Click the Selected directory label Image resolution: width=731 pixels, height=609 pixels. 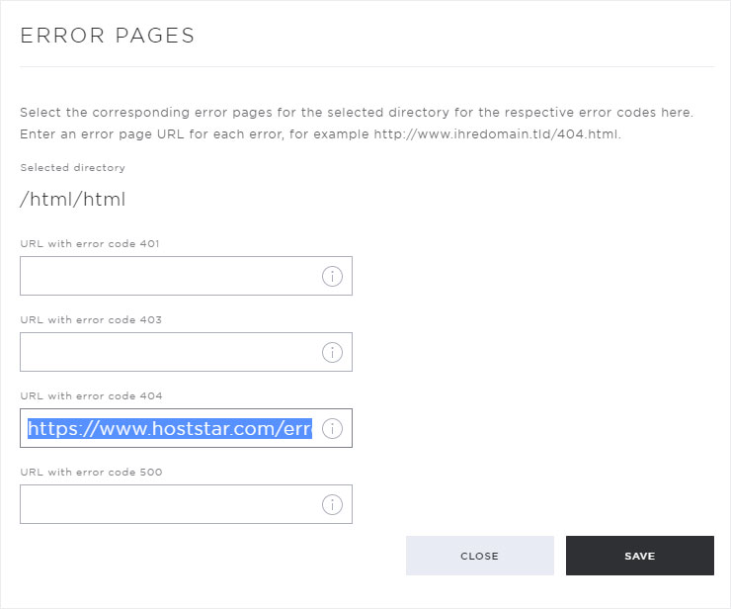tap(72, 167)
